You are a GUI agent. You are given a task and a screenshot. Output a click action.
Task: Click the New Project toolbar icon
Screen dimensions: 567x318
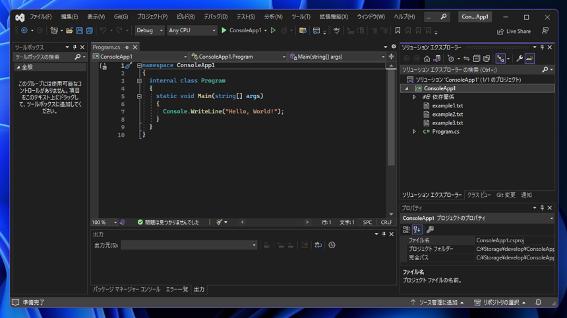pyautogui.click(x=54, y=31)
